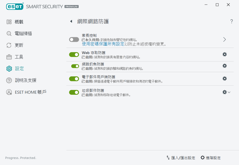Viewport: 239px width, 165px height.
Task: Open 進階設定 at the bottom
Action: coord(213,158)
